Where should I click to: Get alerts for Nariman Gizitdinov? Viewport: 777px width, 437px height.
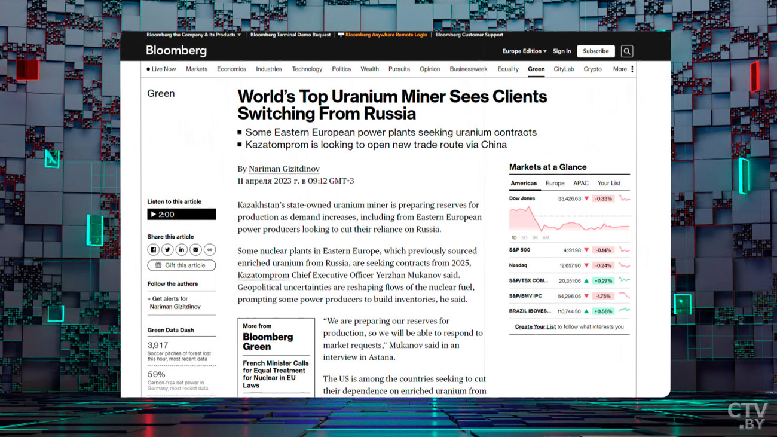(x=175, y=302)
